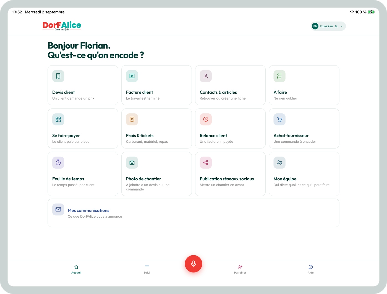The image size is (387, 294).
Task: Click 'Qui dicte quoi, et ce qu'il peut faire'
Action: (302, 185)
